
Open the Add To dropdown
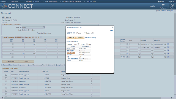pos(153,6)
